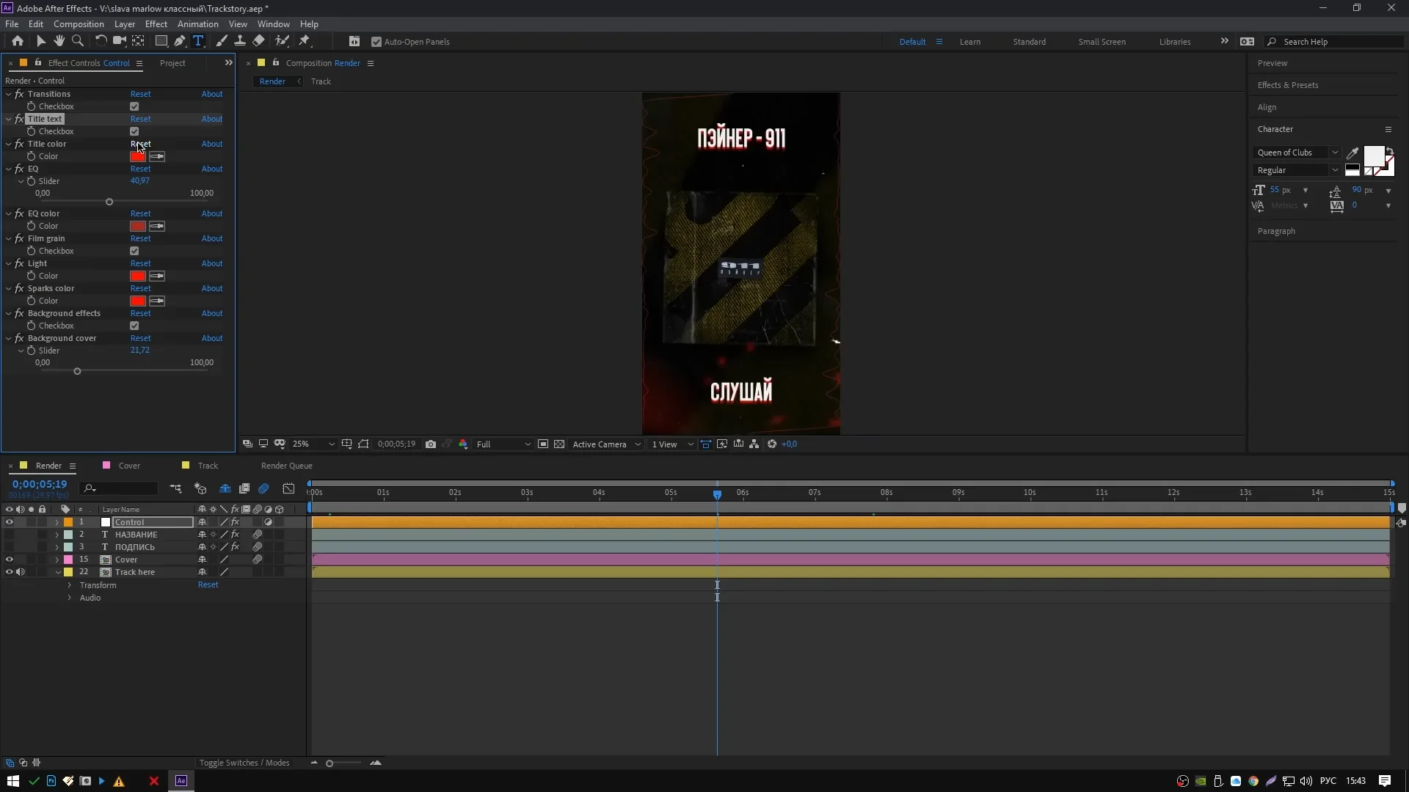Viewport: 1409px width, 792px height.
Task: Hide the Control layer with eye icon
Action: tap(10, 522)
